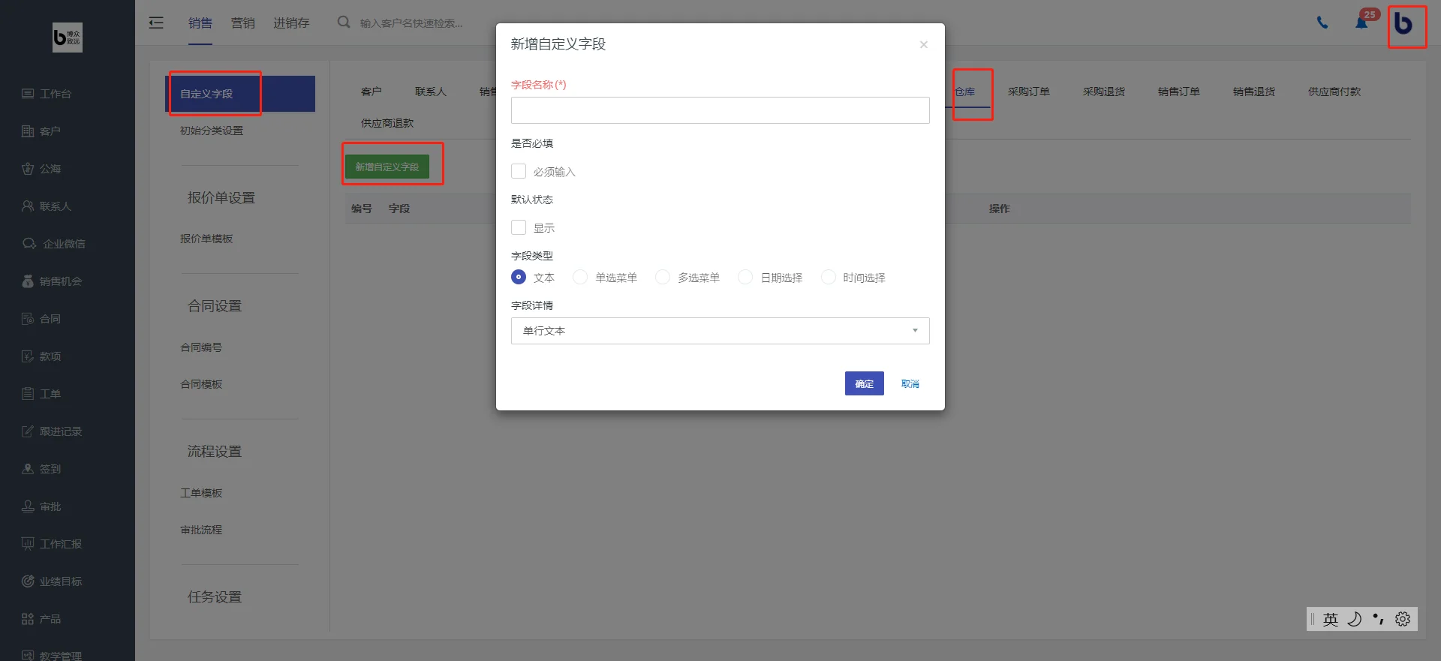Select the 单选菜单 radio option
The width and height of the screenshot is (1441, 661).
[580, 277]
